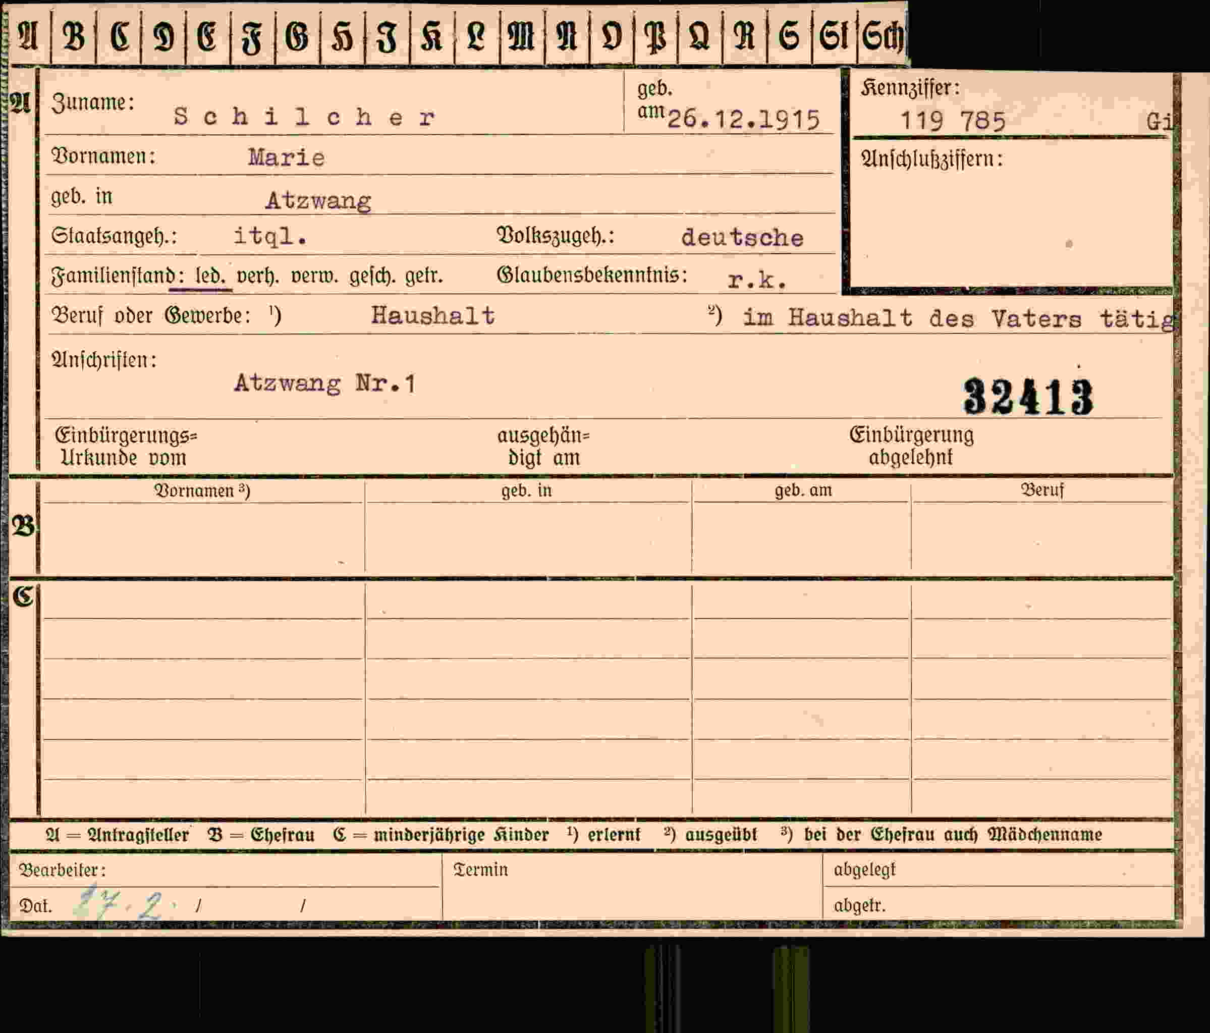
Task: Click the Termin label
Action: [x=480, y=870]
